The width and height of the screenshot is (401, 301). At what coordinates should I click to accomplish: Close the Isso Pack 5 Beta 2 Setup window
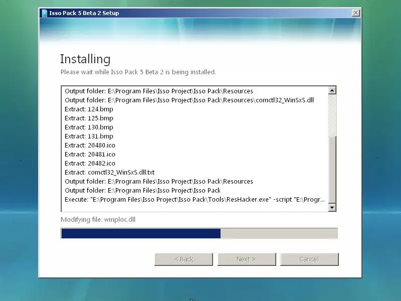tap(355, 13)
